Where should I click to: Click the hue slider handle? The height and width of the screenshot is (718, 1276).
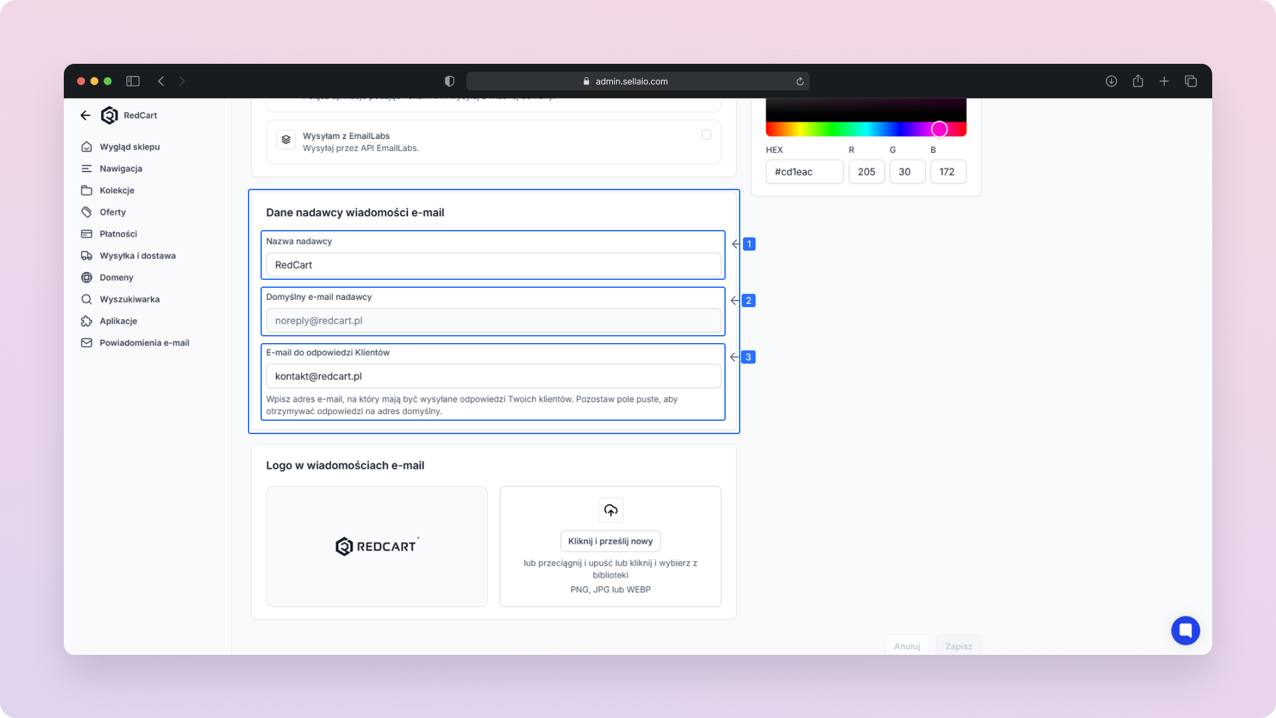click(x=939, y=129)
